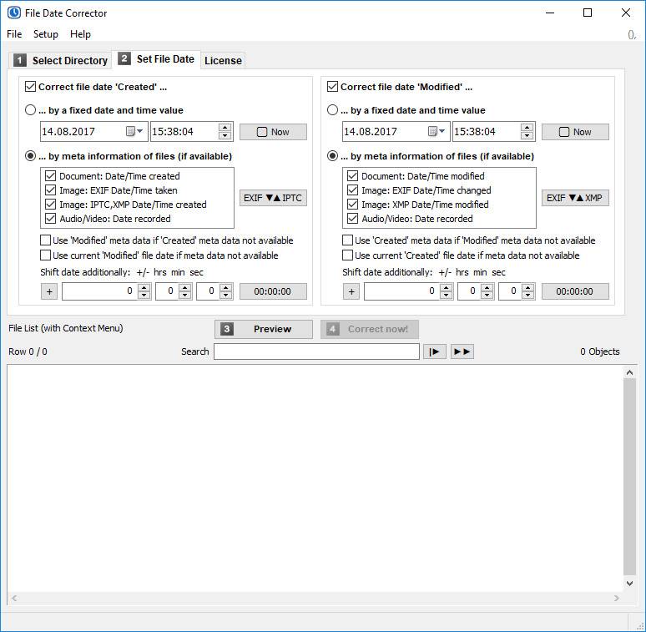Click the EXIF/IPTC swap arrows button
Viewport: 646px width, 632px height.
click(x=273, y=198)
